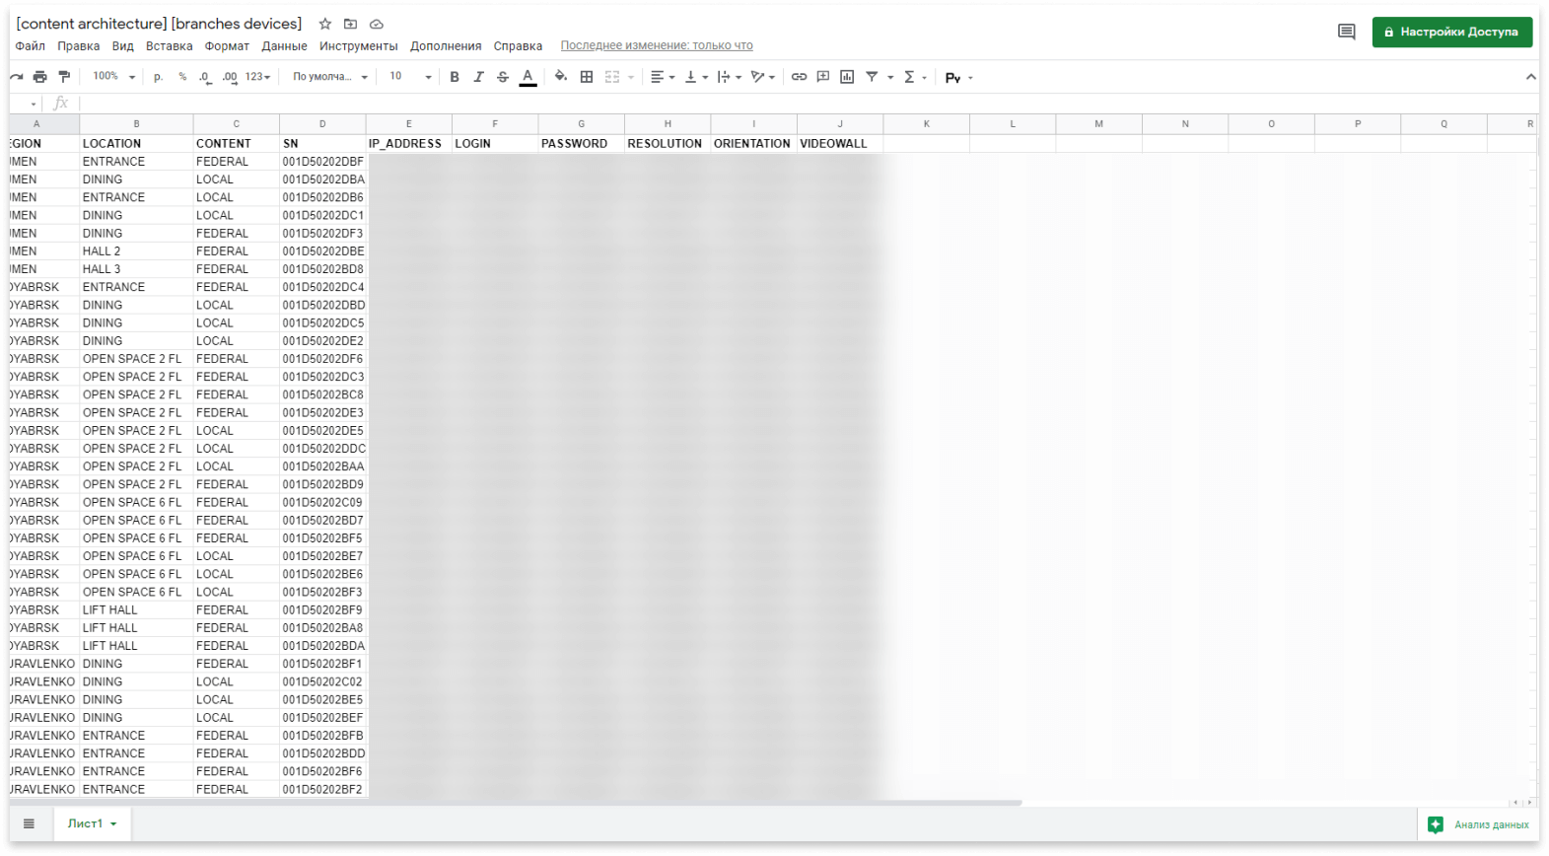Click the document title

(x=159, y=24)
